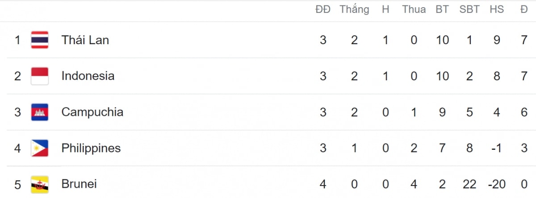This screenshot has height=198, width=536.
Task: Click the Thắng column header
Action: (x=354, y=9)
